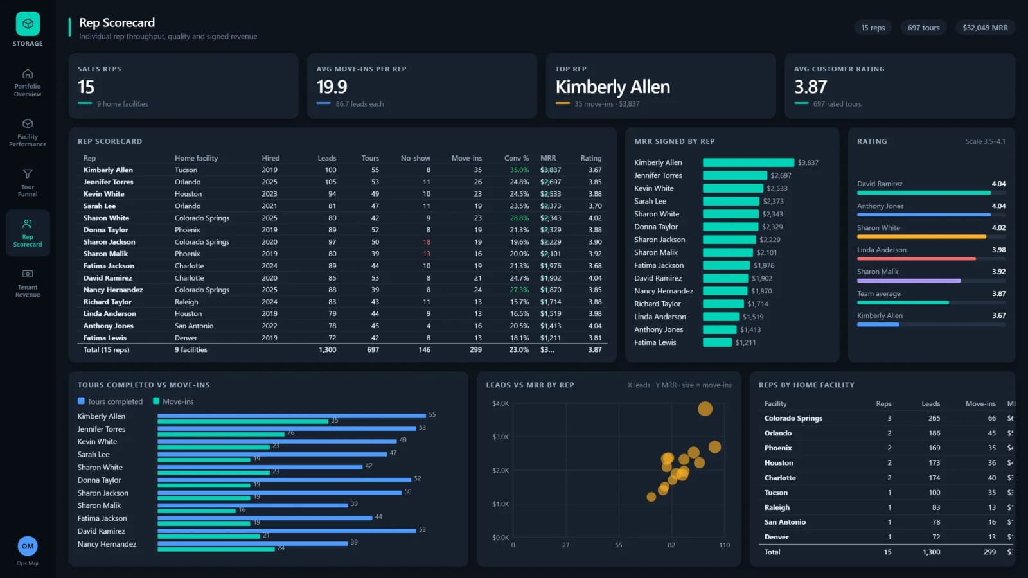The image size is (1028, 578).
Task: Click Kimberly Allen's 55 tours completed bar
Action: pyautogui.click(x=292, y=416)
